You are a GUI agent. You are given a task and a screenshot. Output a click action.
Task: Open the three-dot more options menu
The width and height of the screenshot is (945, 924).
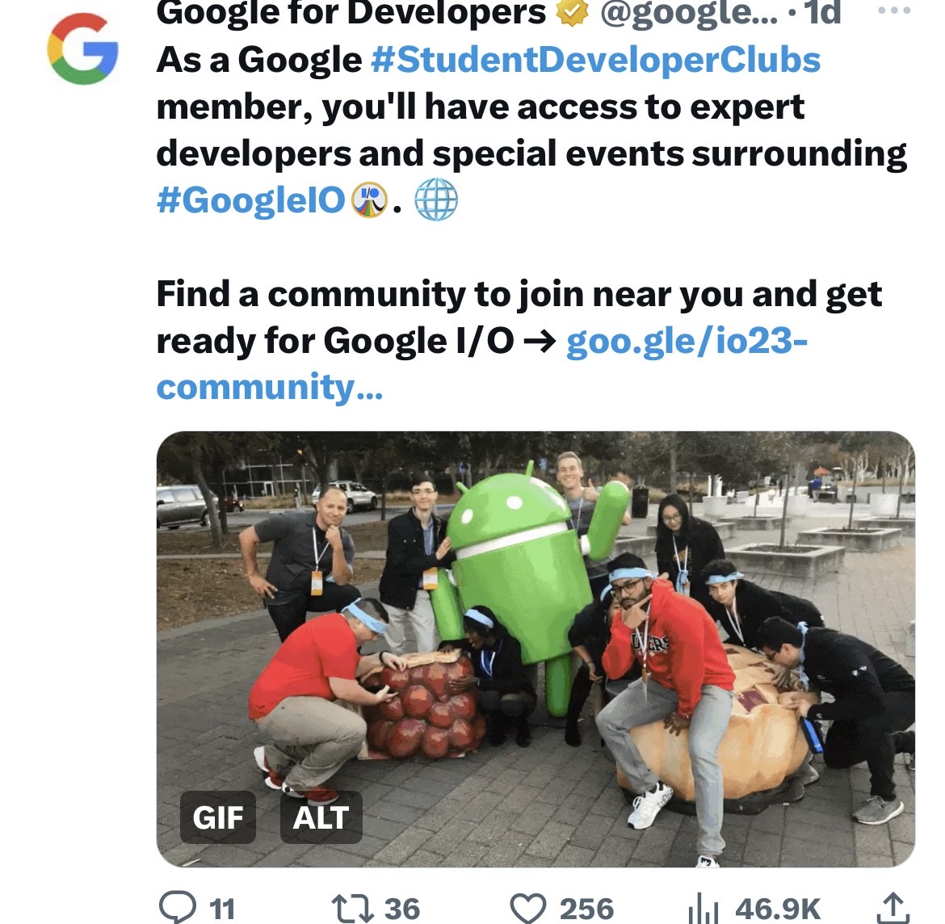click(894, 10)
